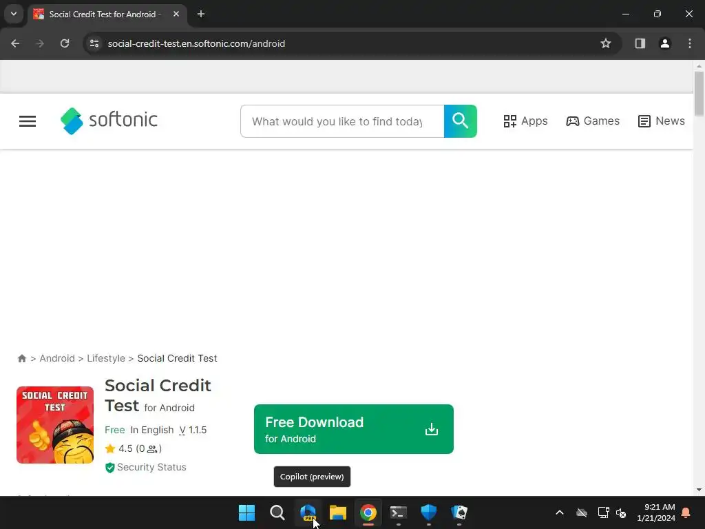705x529 pixels.
Task: Click the In English label
Action: tap(152, 430)
